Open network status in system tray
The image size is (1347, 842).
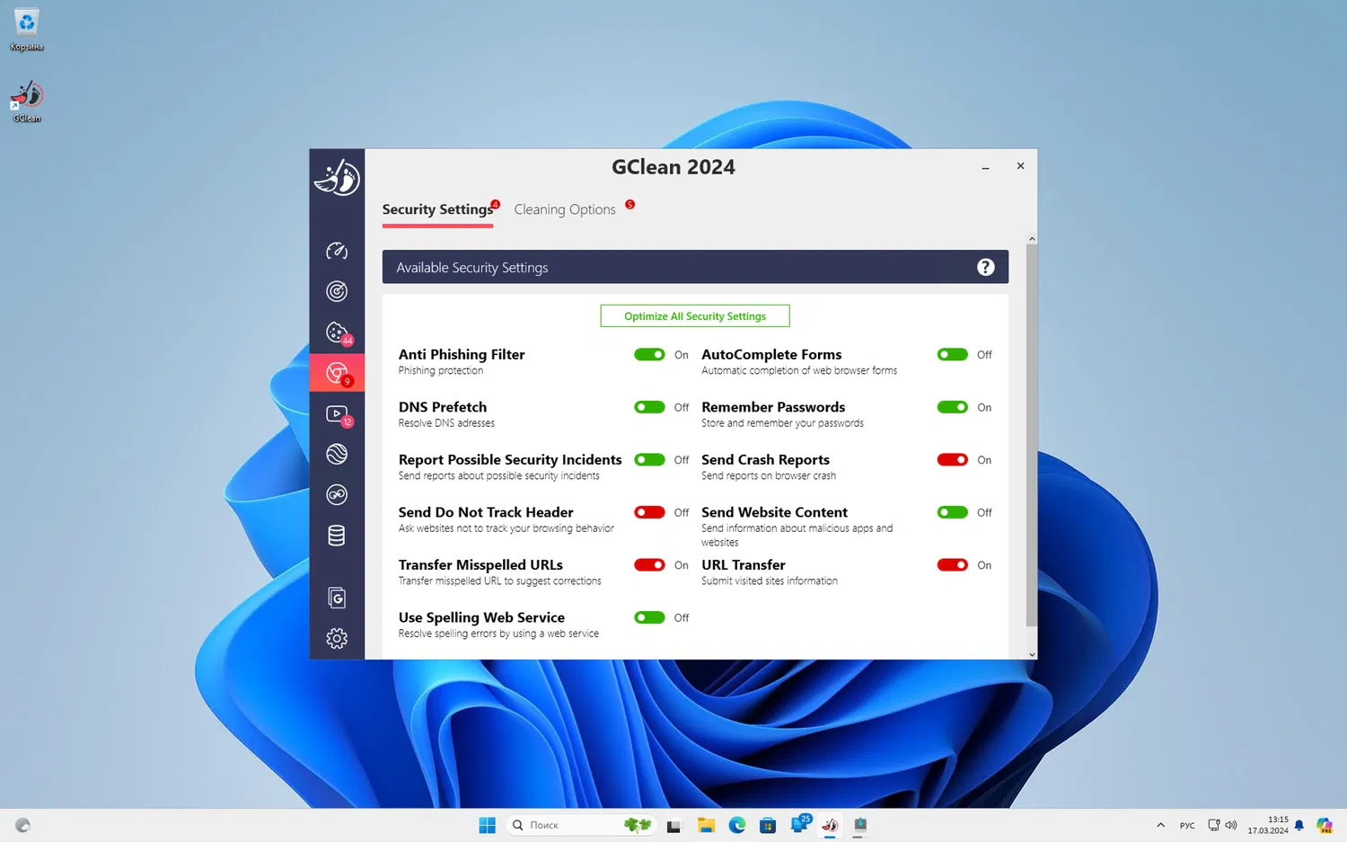(x=1214, y=825)
